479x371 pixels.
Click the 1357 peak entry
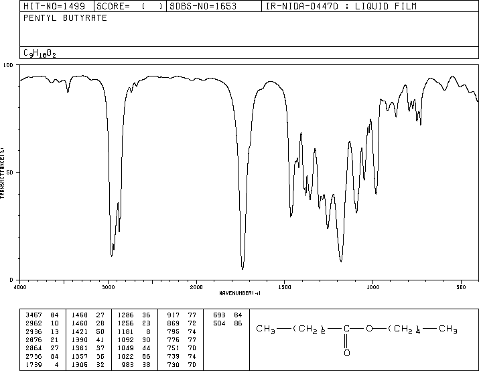tap(80, 357)
